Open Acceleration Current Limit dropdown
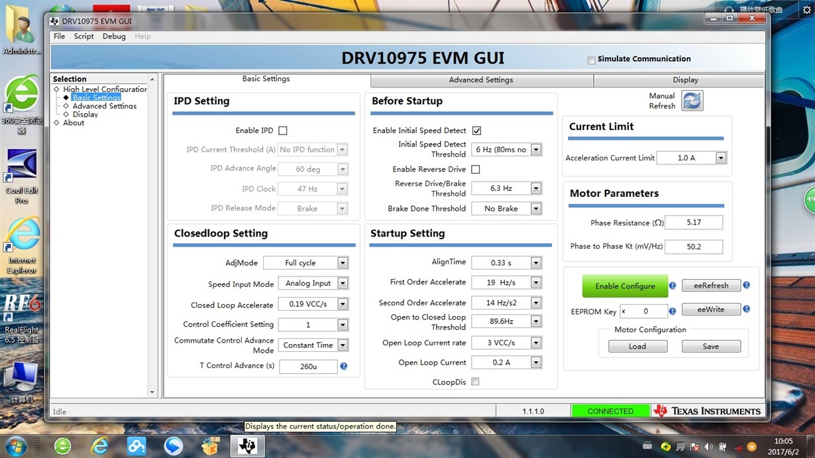 pyautogui.click(x=721, y=158)
